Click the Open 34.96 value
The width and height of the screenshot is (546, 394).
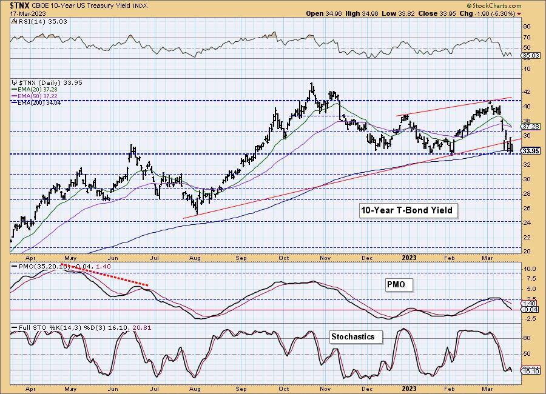point(324,13)
